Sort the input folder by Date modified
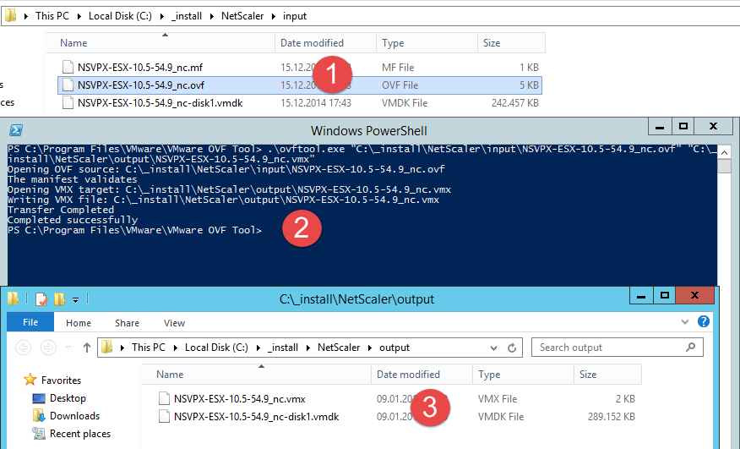 coord(325,42)
